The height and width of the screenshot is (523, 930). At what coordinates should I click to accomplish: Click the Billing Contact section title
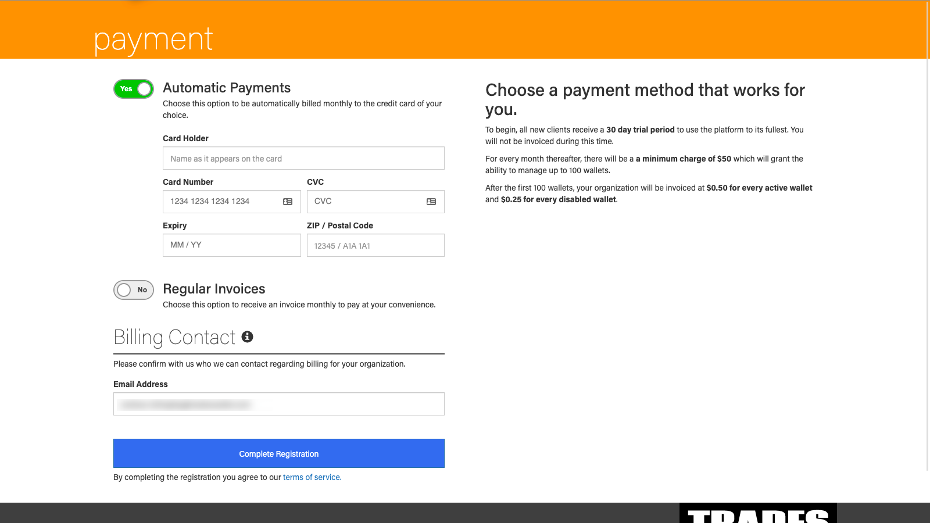[x=174, y=338]
